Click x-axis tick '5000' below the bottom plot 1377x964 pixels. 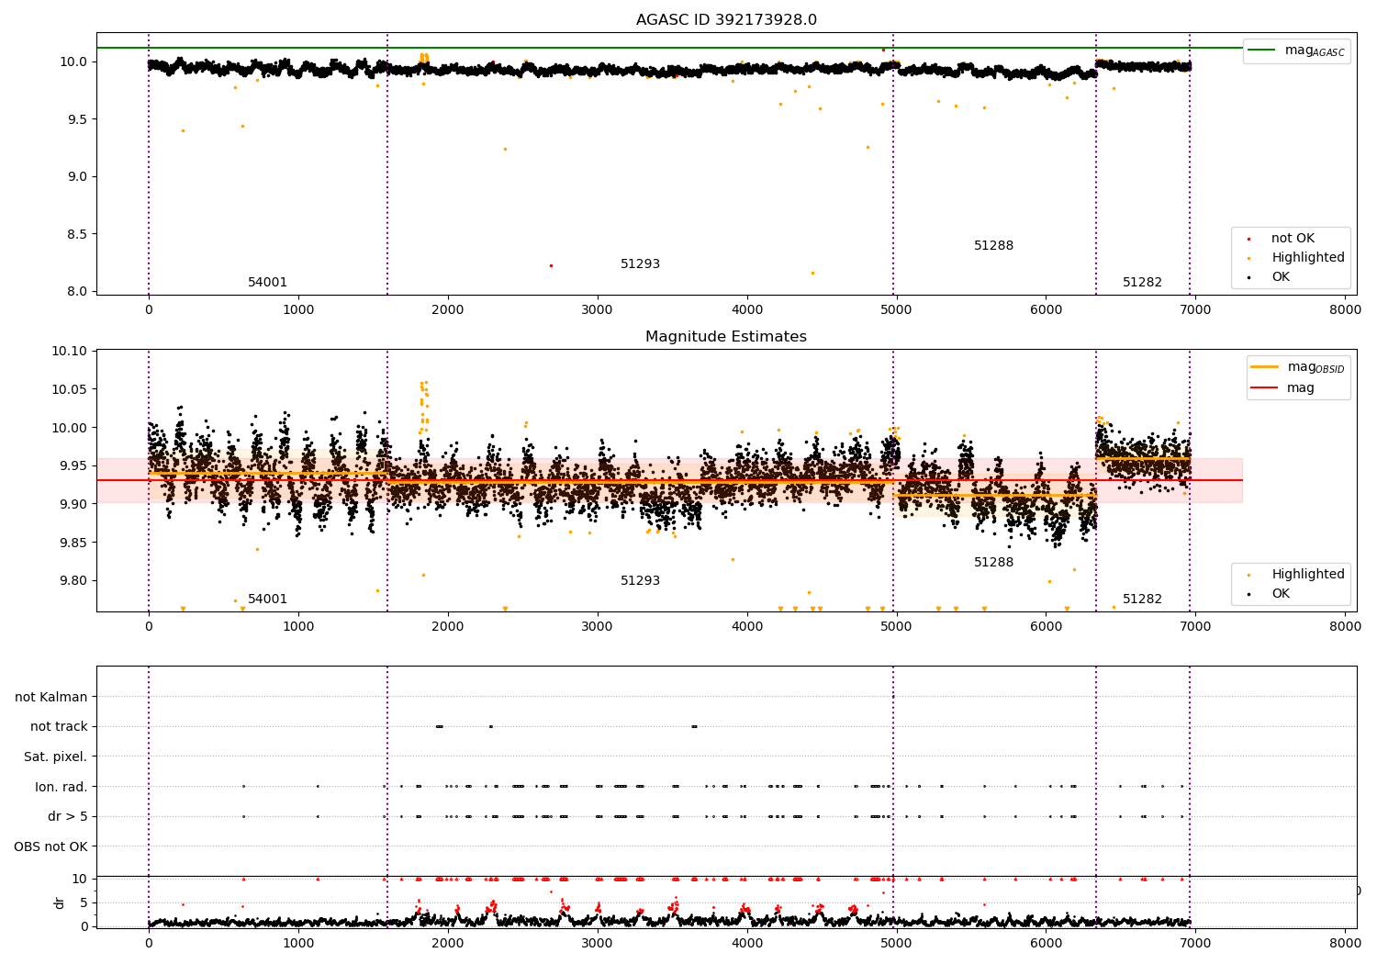897,945
